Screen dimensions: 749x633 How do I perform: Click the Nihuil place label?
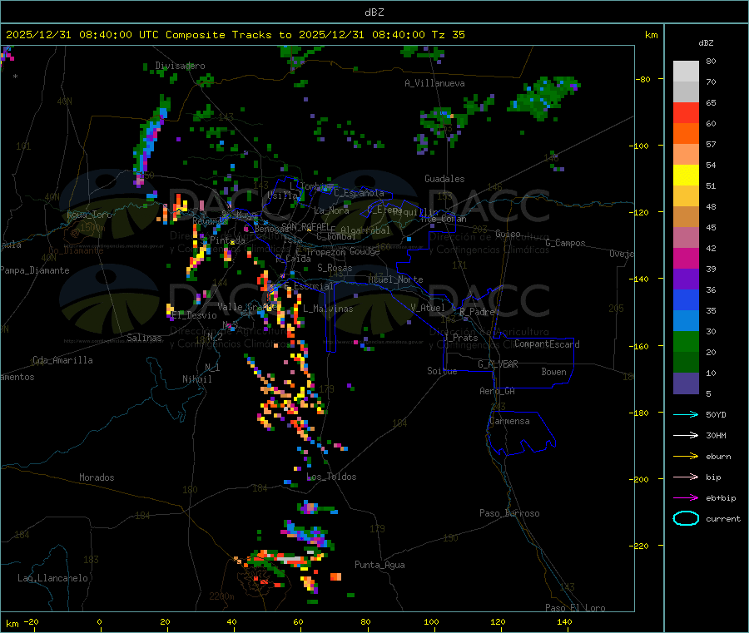click(x=197, y=379)
